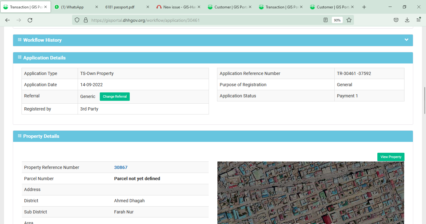Click the Workflow History panel header
Image resolution: width=426 pixels, height=224 pixels.
(213, 40)
